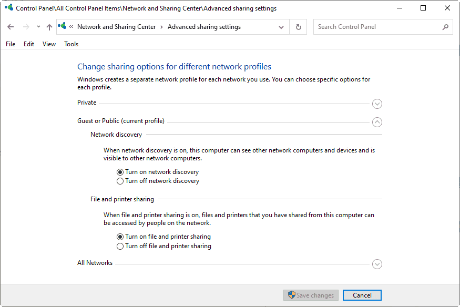Screen dimensions: 460x307
Task: Select Turn on network discovery
Action: click(120, 171)
